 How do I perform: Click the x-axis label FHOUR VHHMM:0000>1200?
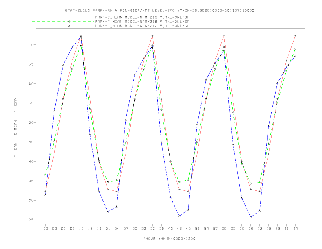[x=169, y=238]
